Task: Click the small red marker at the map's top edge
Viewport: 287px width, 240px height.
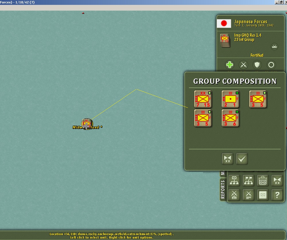Action: (83, 13)
